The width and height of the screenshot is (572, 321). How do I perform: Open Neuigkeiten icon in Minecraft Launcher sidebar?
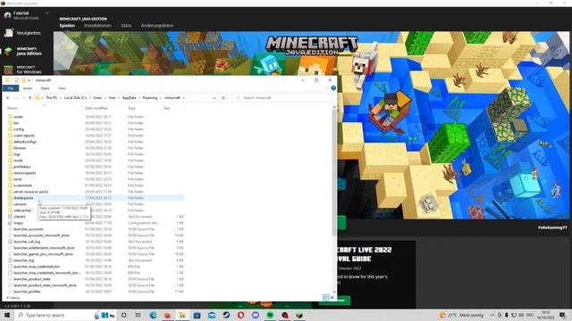(8, 33)
